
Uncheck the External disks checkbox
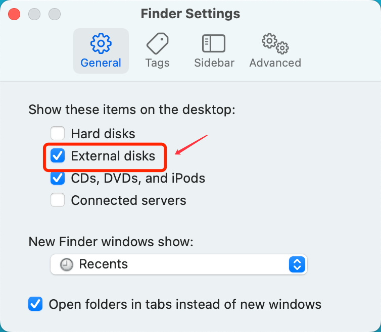tap(58, 155)
